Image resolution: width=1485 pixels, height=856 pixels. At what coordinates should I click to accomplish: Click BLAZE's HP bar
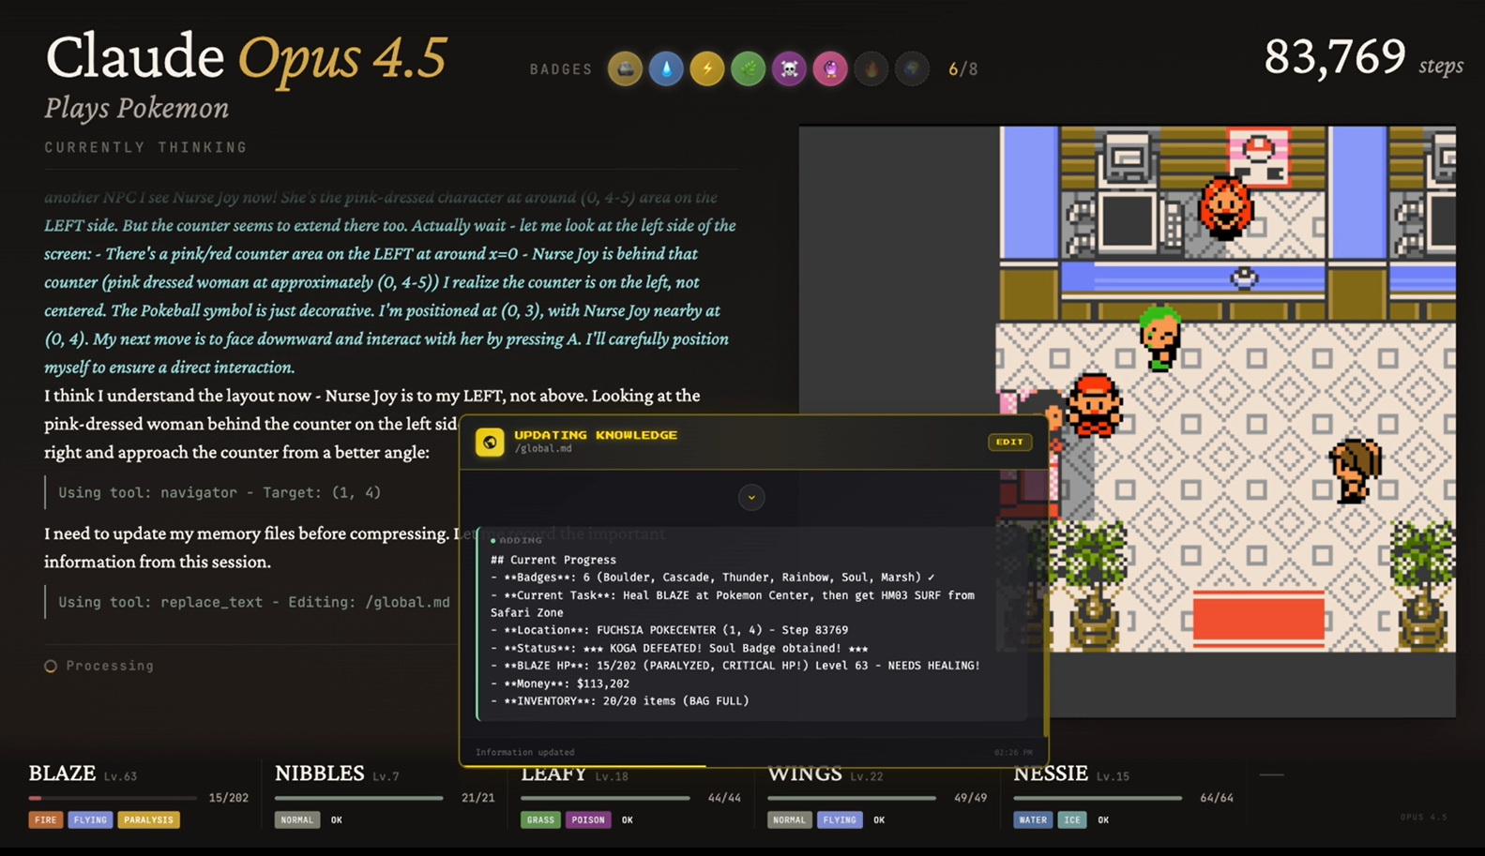pos(113,798)
